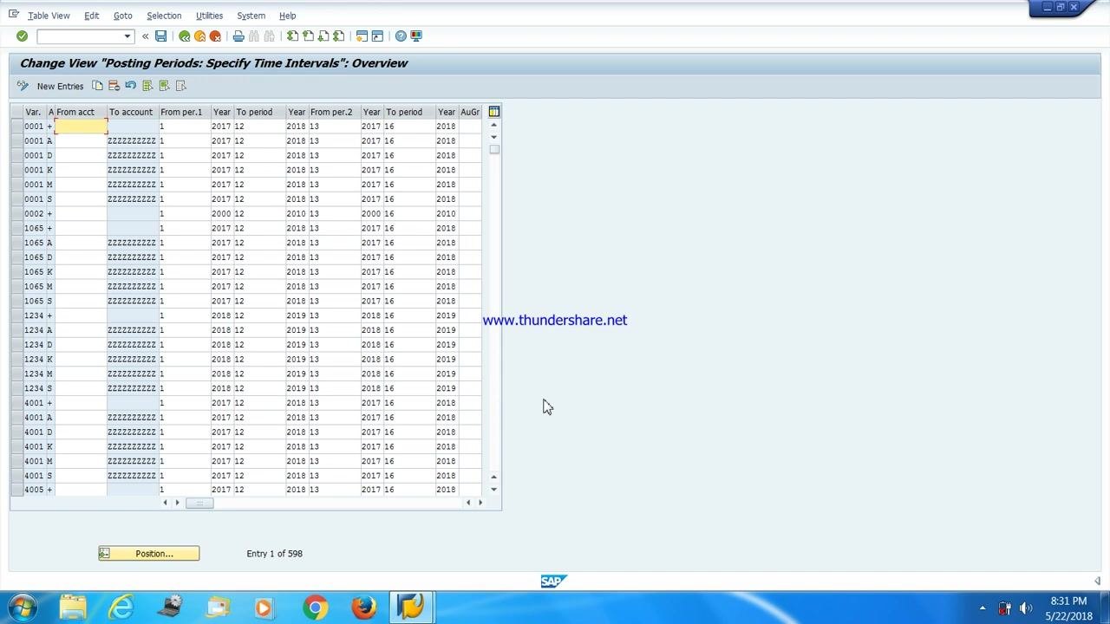
Task: Click the green Enter checkmark icon
Action: click(22, 36)
